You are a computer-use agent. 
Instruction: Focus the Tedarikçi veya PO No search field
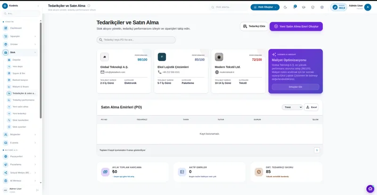(x=136, y=40)
